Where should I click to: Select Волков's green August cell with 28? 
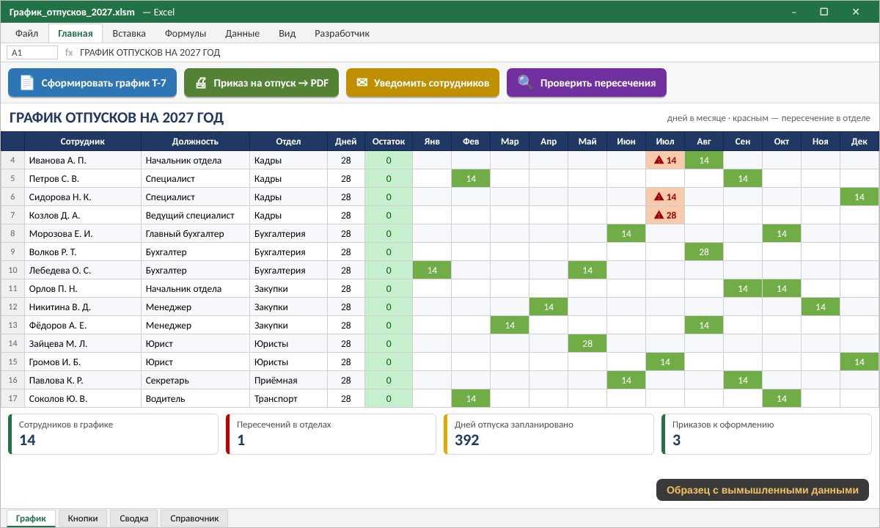[704, 252]
